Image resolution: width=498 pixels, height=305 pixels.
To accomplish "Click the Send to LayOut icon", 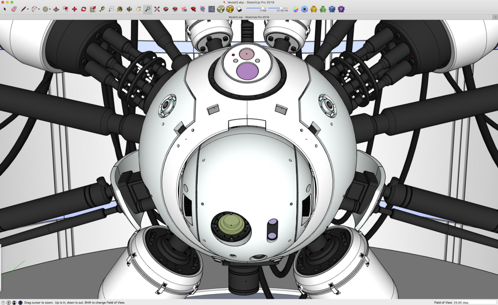I will [184, 9].
